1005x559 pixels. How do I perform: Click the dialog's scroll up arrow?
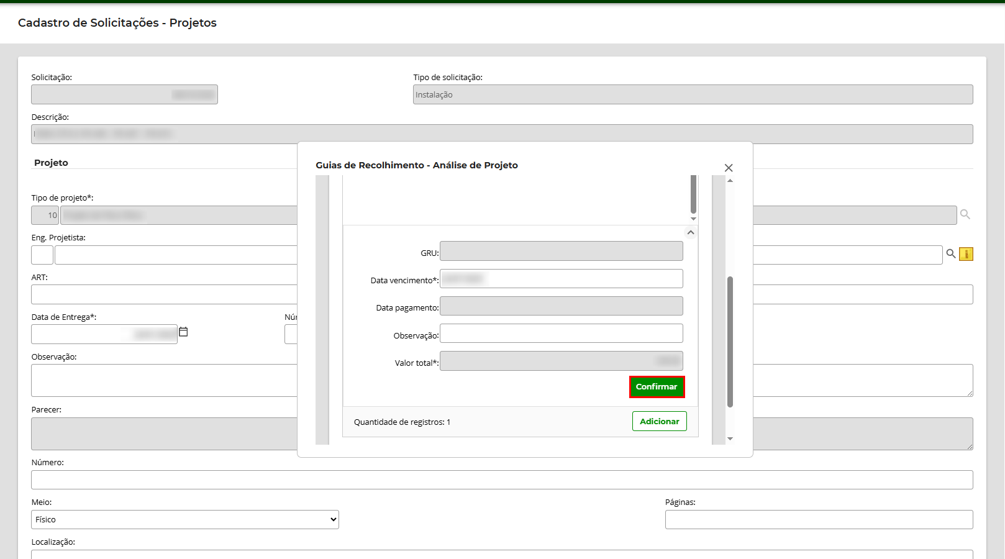pyautogui.click(x=730, y=181)
